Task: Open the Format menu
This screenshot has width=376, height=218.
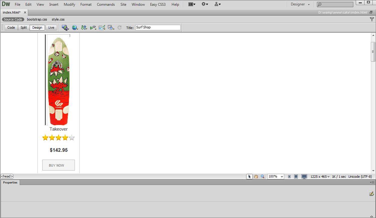Action: (x=86, y=5)
